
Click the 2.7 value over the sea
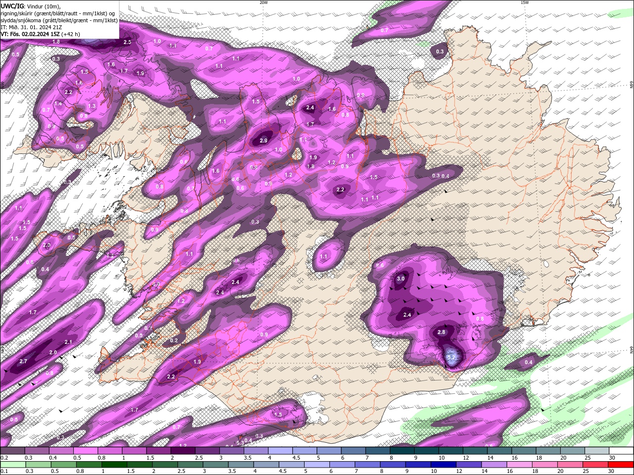(x=23, y=362)
